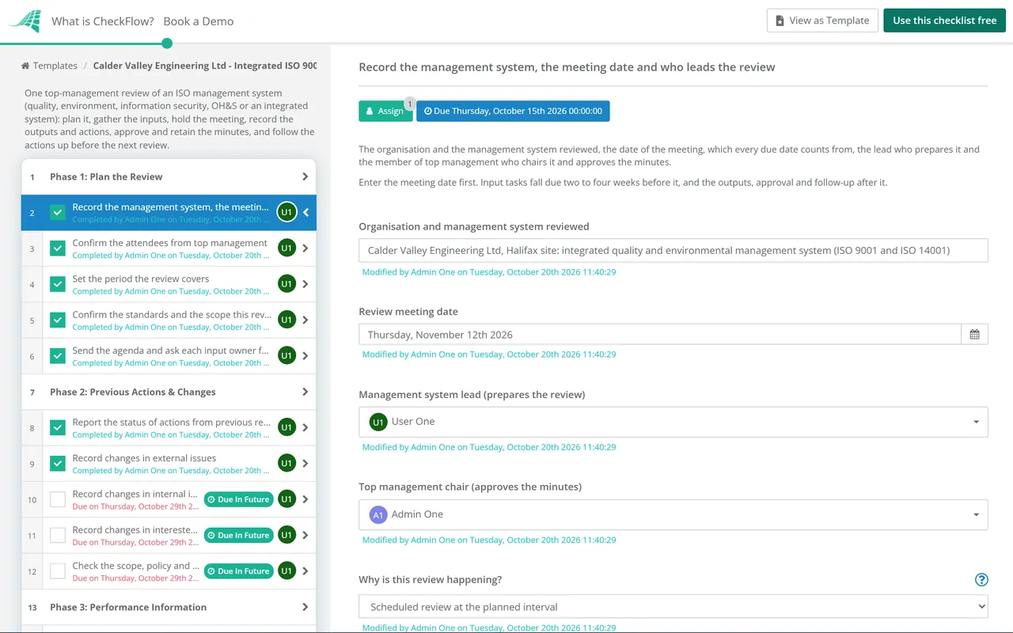Screen dimensions: 1013x633
Task: Click the Assign button
Action: pyautogui.click(x=385, y=111)
